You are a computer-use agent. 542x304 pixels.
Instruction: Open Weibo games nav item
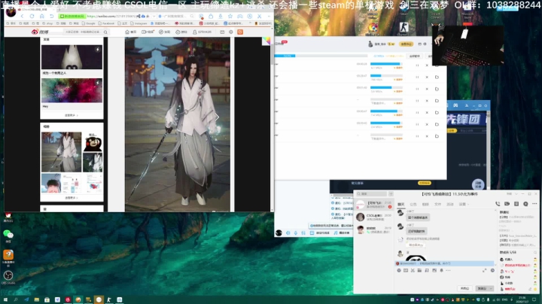pyautogui.click(x=181, y=32)
